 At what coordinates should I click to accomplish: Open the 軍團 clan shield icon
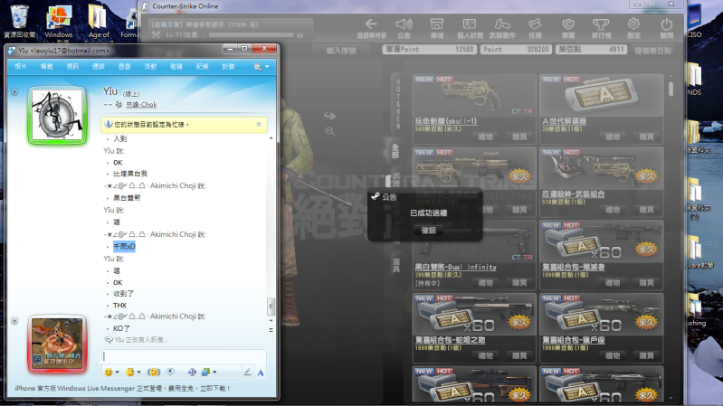tap(568, 28)
